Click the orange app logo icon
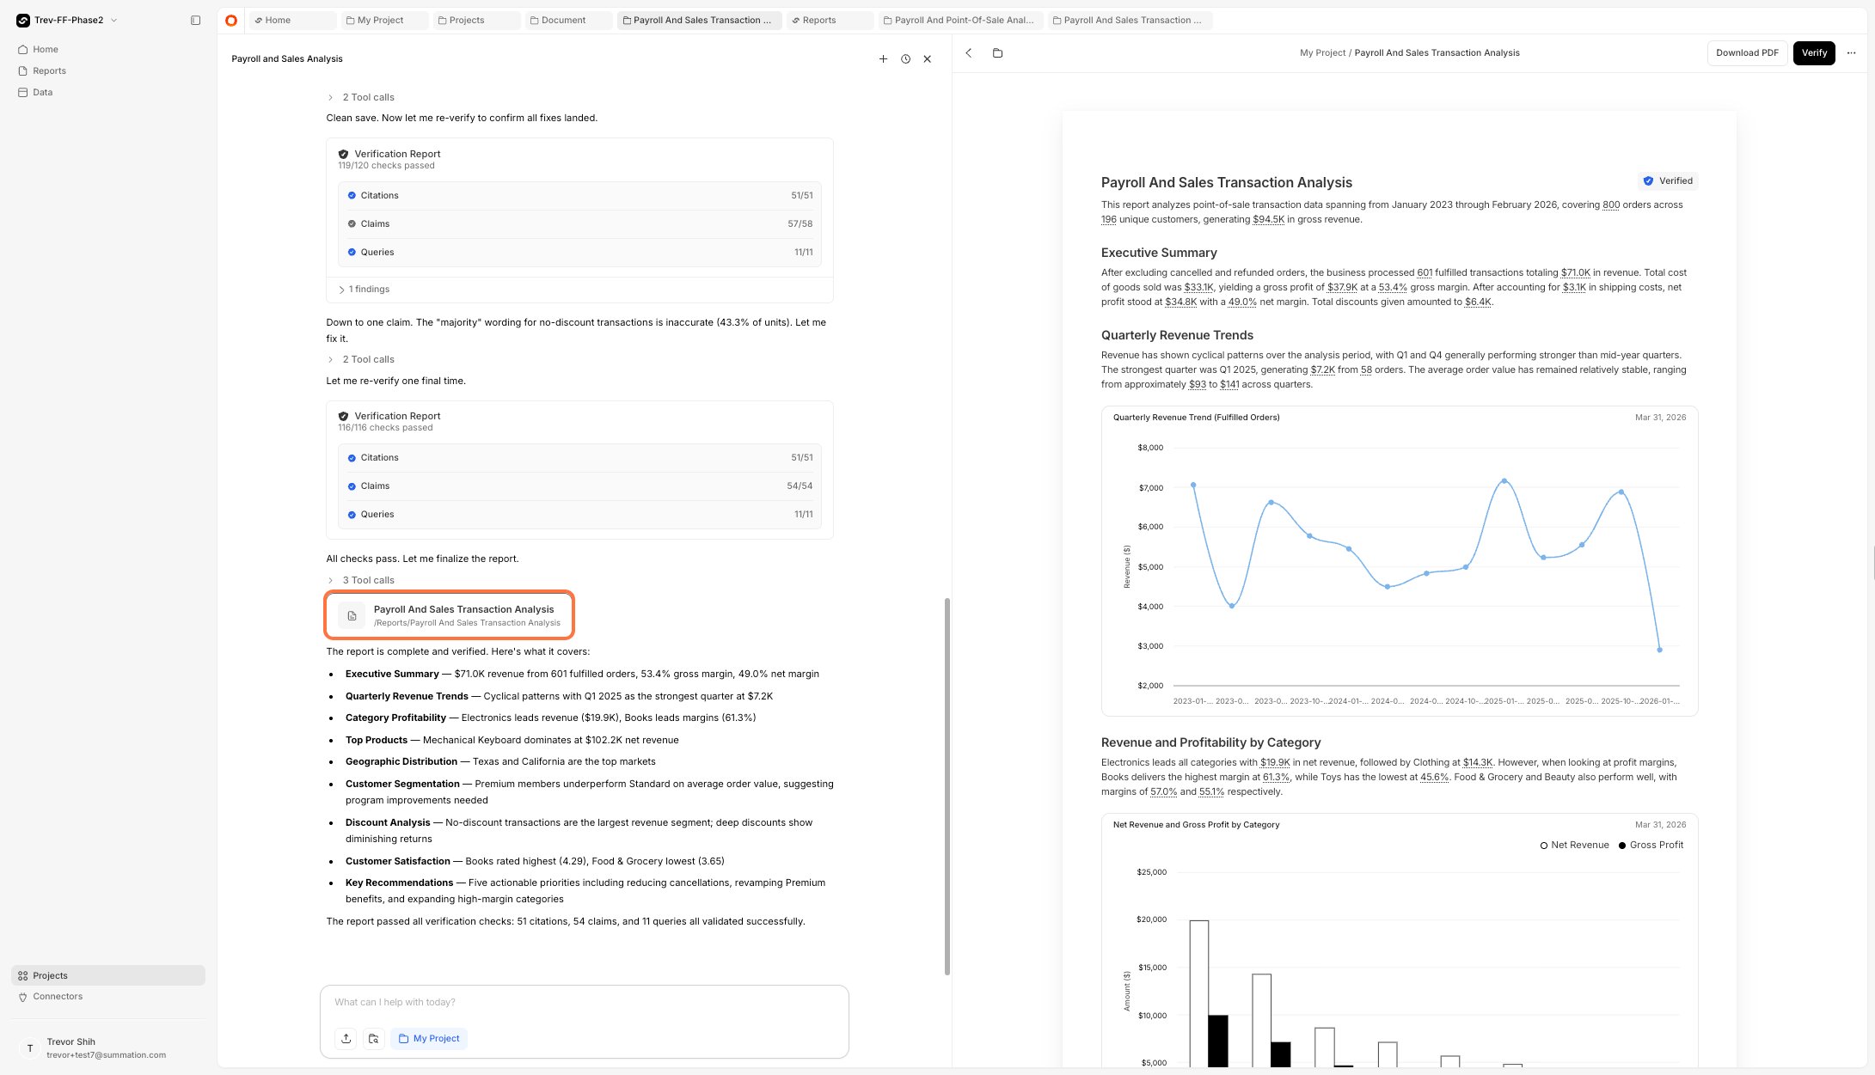The height and width of the screenshot is (1075, 1875). [231, 20]
